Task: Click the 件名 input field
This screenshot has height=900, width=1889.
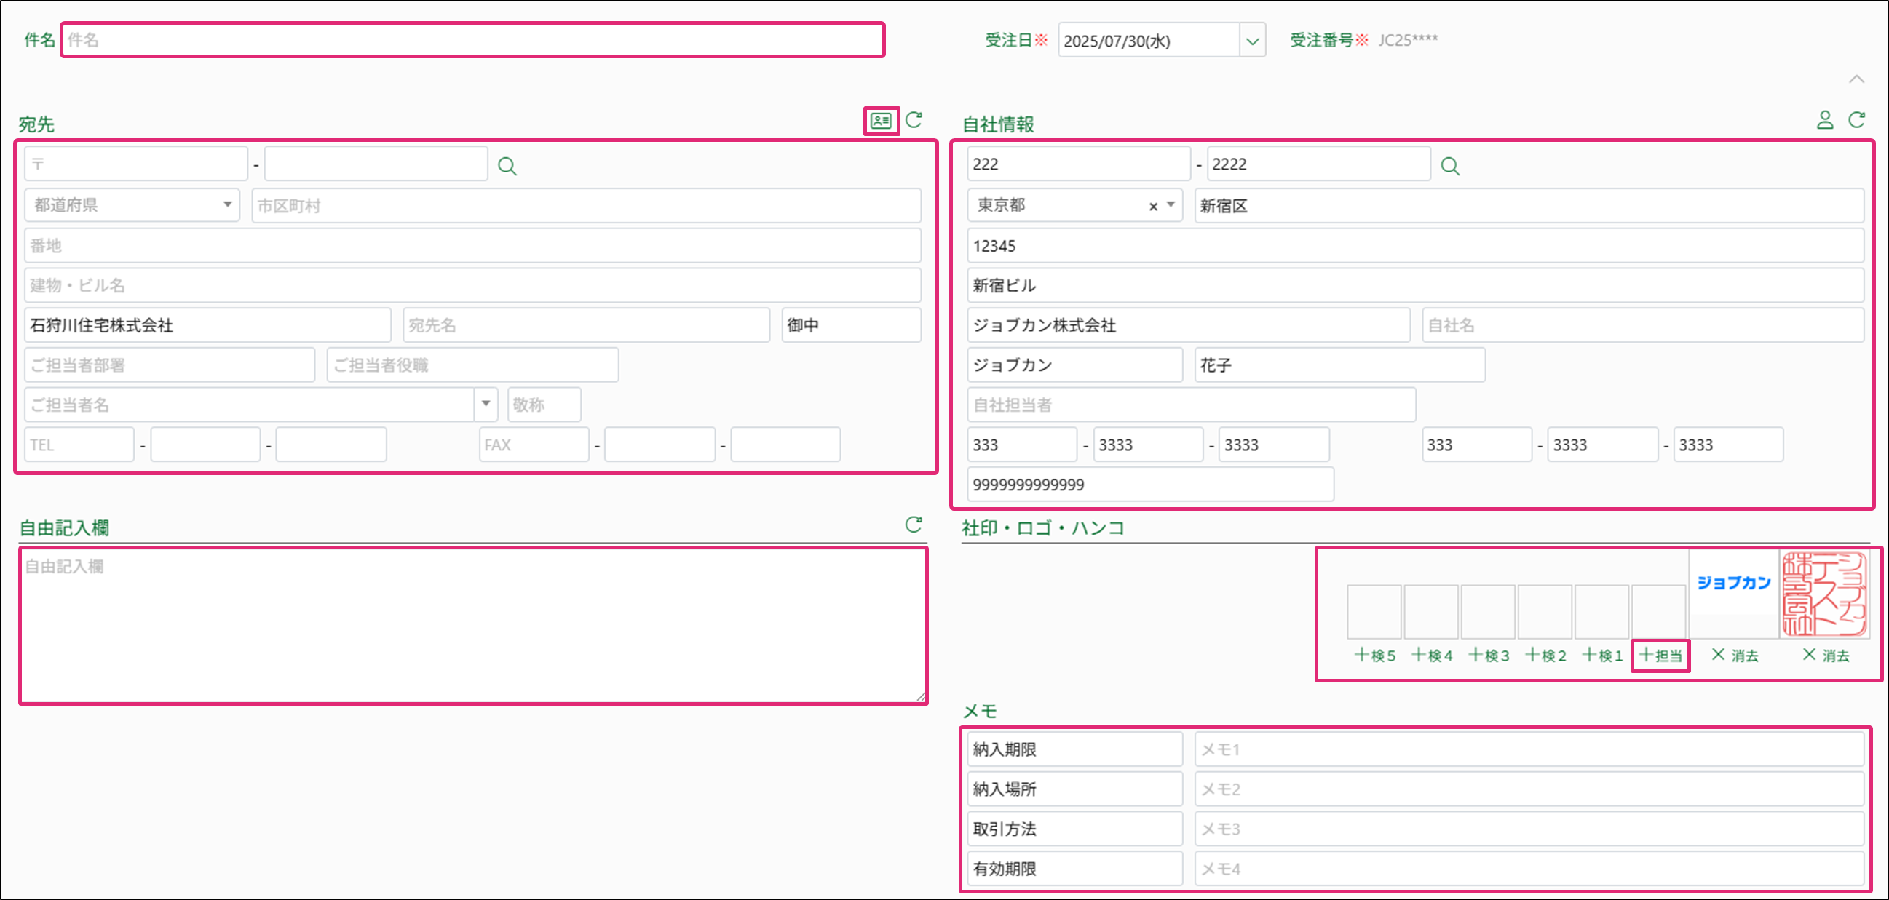Action: pyautogui.click(x=472, y=40)
